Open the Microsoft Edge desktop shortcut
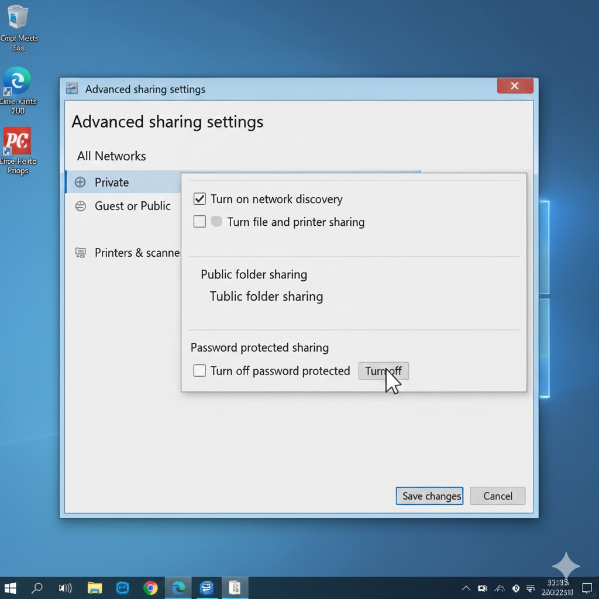 click(x=18, y=81)
